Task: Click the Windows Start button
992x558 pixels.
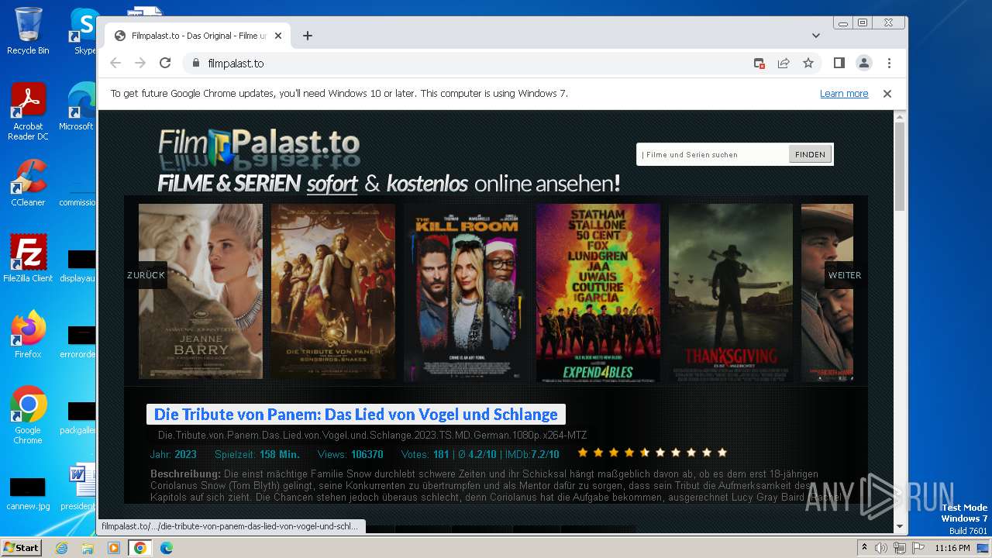Action: coord(22,547)
